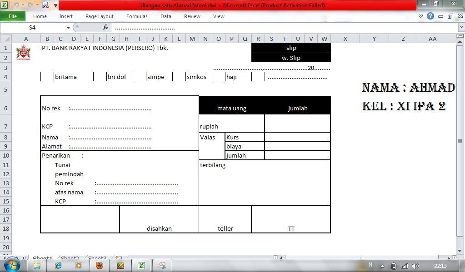Image resolution: width=465 pixels, height=272 pixels.
Task: Open the Customize Quick Access Toolbar arrow
Action: coord(55,5)
